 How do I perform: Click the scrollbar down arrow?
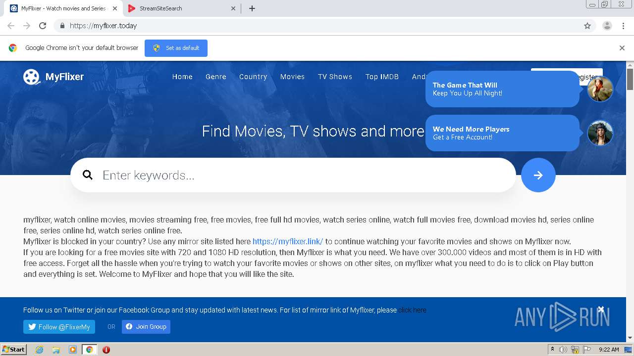coord(630,338)
